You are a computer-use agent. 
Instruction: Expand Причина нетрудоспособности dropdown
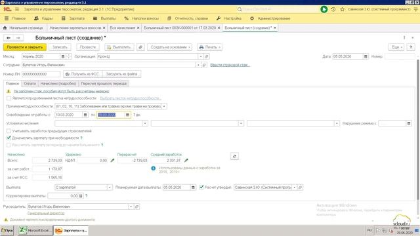click(164, 106)
